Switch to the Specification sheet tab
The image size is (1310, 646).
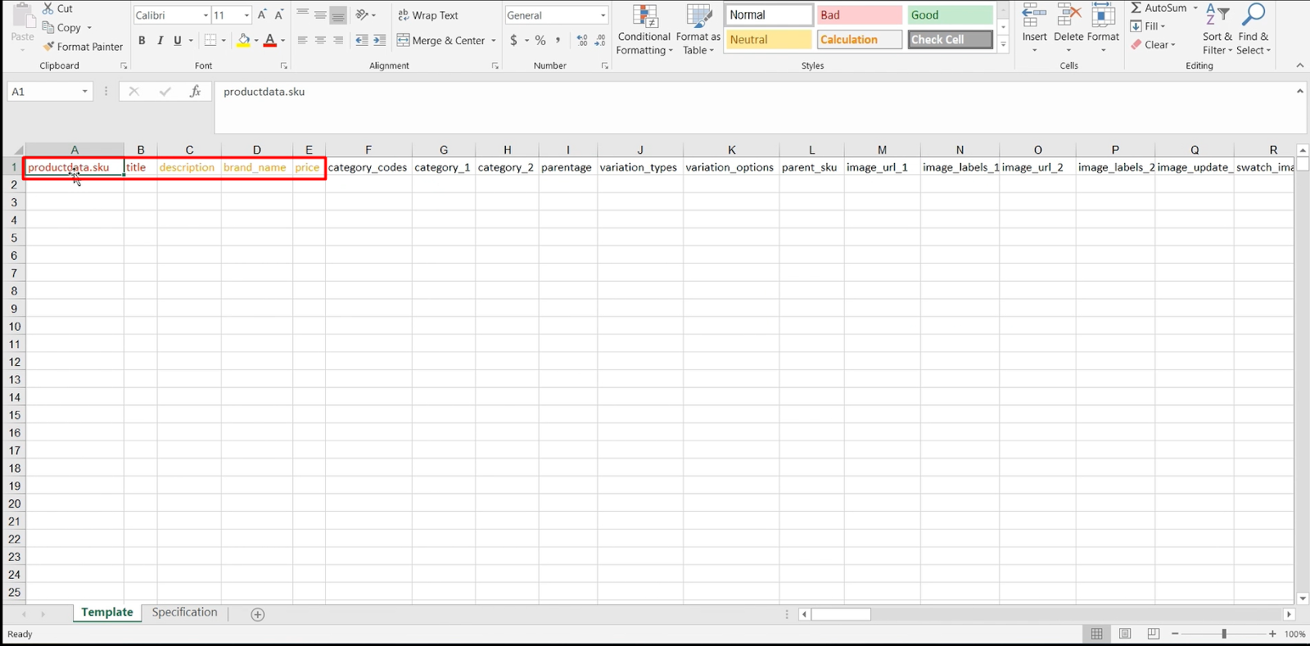(x=185, y=612)
